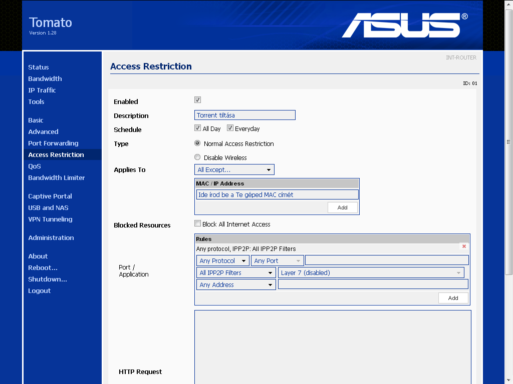Uncheck the All Day schedule checkbox
The height and width of the screenshot is (384, 513).
click(x=197, y=128)
